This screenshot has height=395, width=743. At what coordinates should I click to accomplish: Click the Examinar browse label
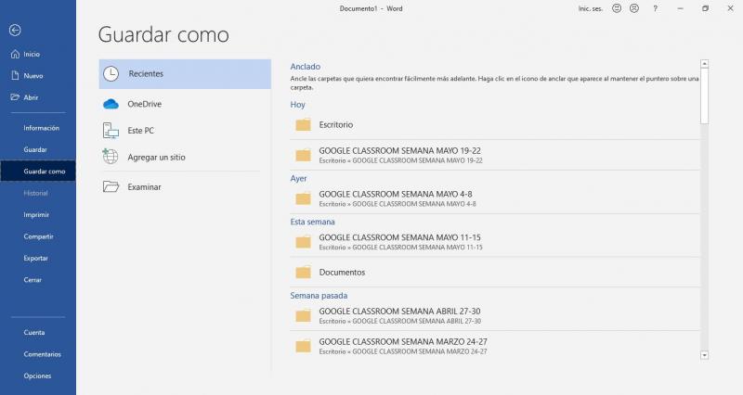pyautogui.click(x=145, y=187)
